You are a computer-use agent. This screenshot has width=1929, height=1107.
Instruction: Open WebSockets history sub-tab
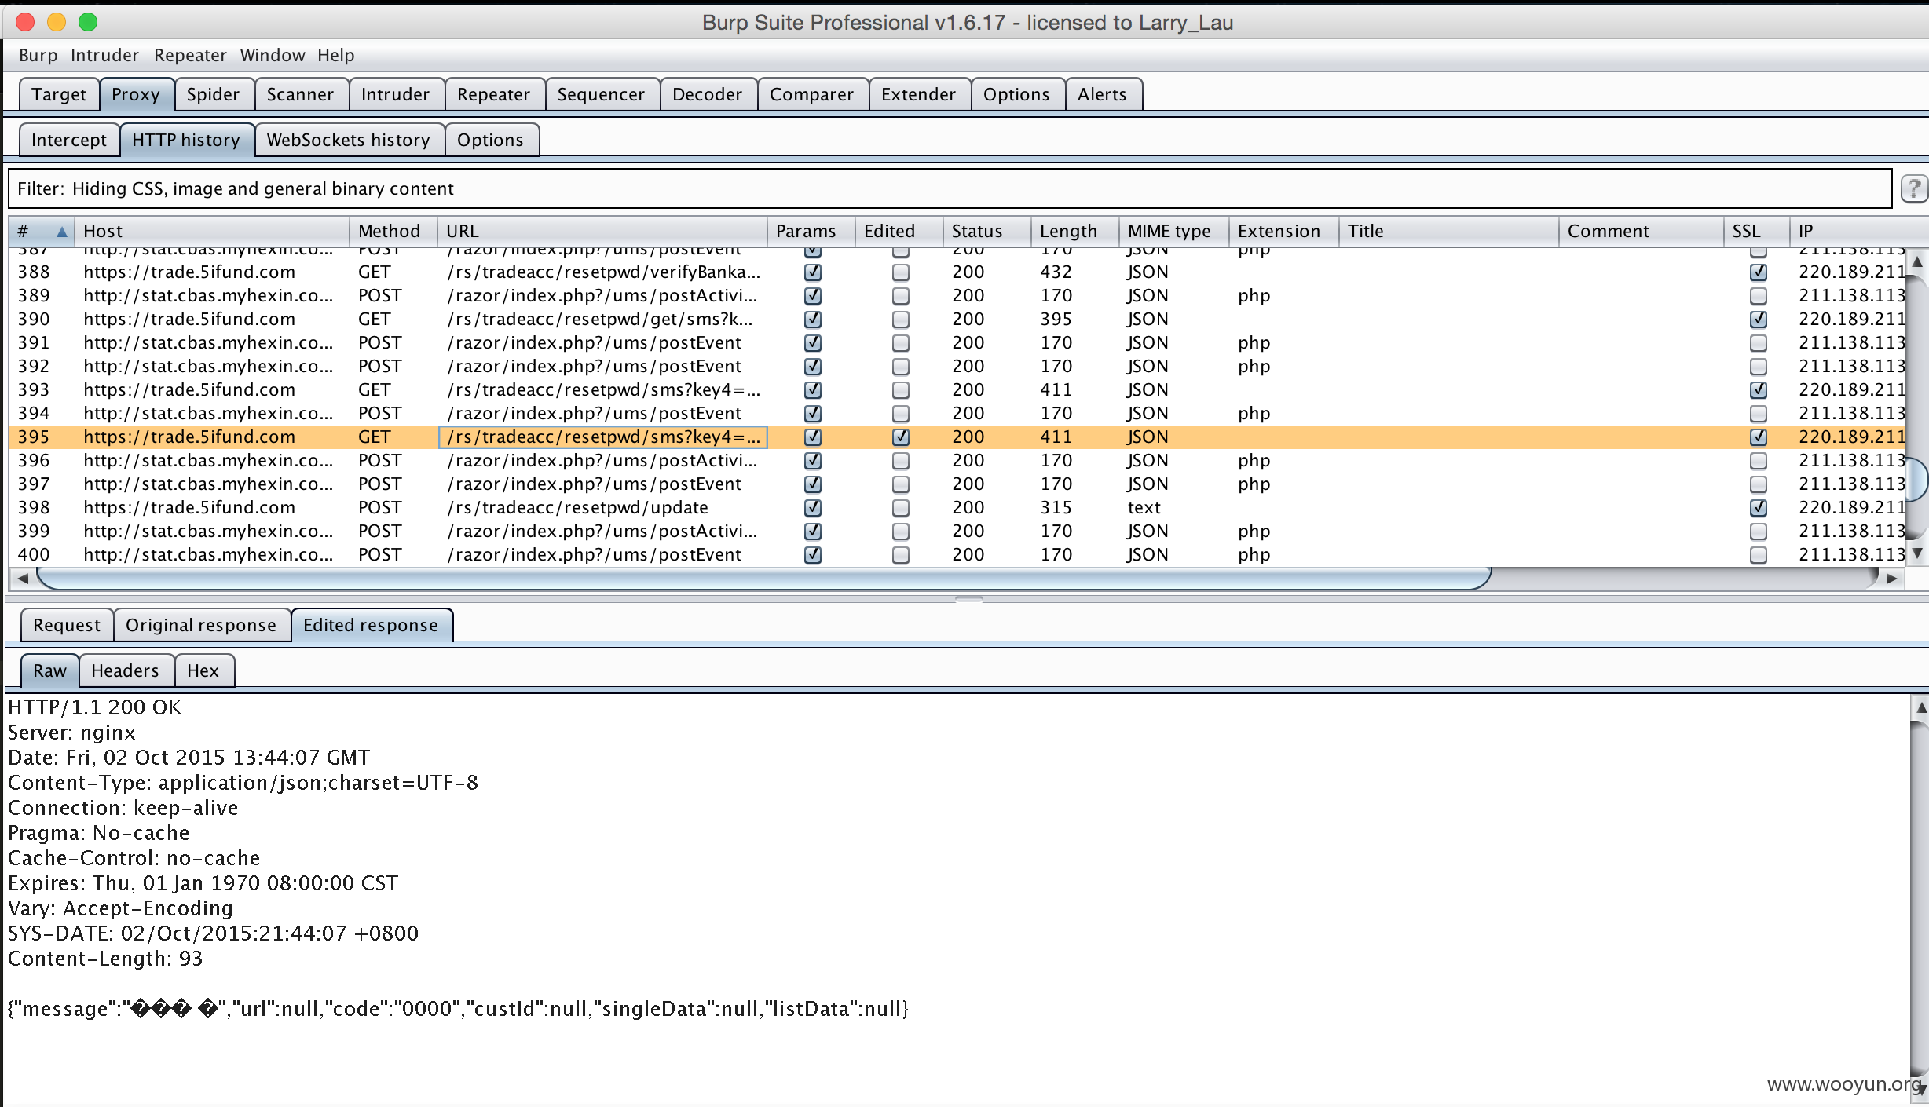[348, 140]
